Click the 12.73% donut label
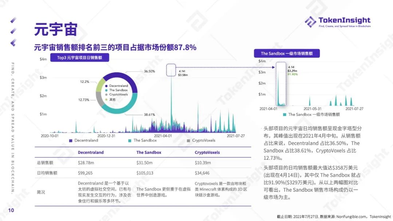393x221 pixels. [84, 100]
